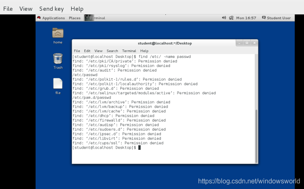Click the network connection icon in top panel
This screenshot has height=189, width=304.
[x=231, y=18]
